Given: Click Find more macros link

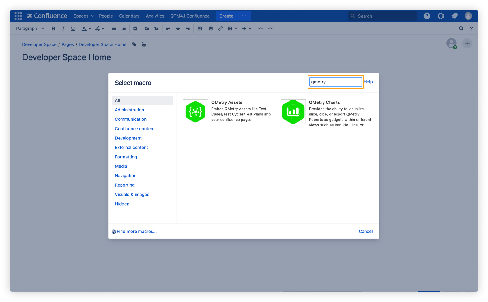Looking at the screenshot, I should 137,231.
